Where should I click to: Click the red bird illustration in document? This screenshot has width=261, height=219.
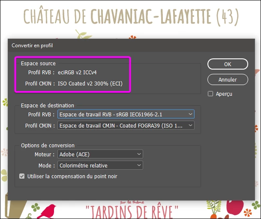[x=47, y=211]
